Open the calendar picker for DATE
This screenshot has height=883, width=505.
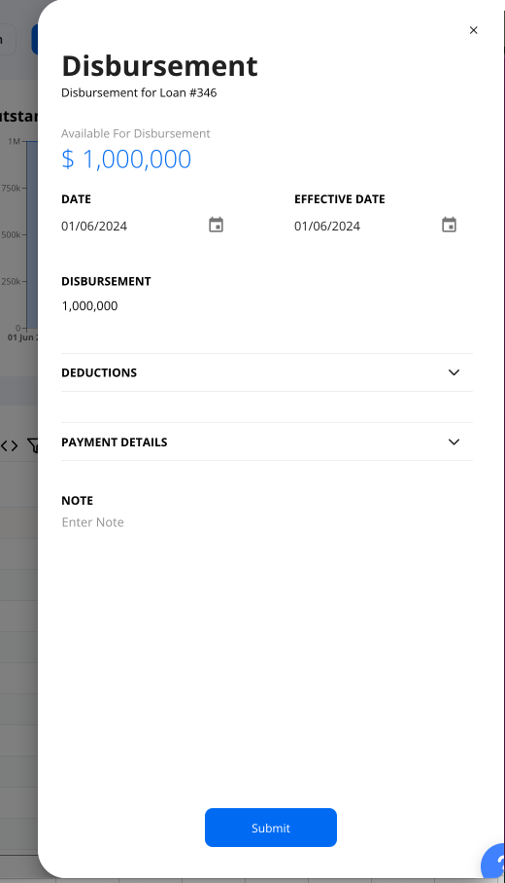pyautogui.click(x=216, y=225)
